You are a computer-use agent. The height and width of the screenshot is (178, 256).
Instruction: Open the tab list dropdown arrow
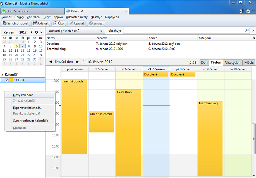(x=127, y=11)
